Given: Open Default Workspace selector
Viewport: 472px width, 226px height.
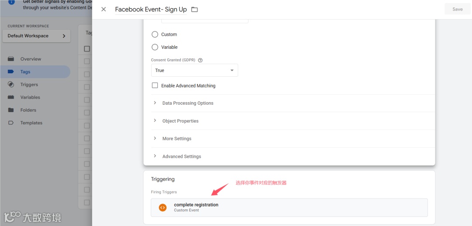Looking at the screenshot, I should click(x=36, y=36).
